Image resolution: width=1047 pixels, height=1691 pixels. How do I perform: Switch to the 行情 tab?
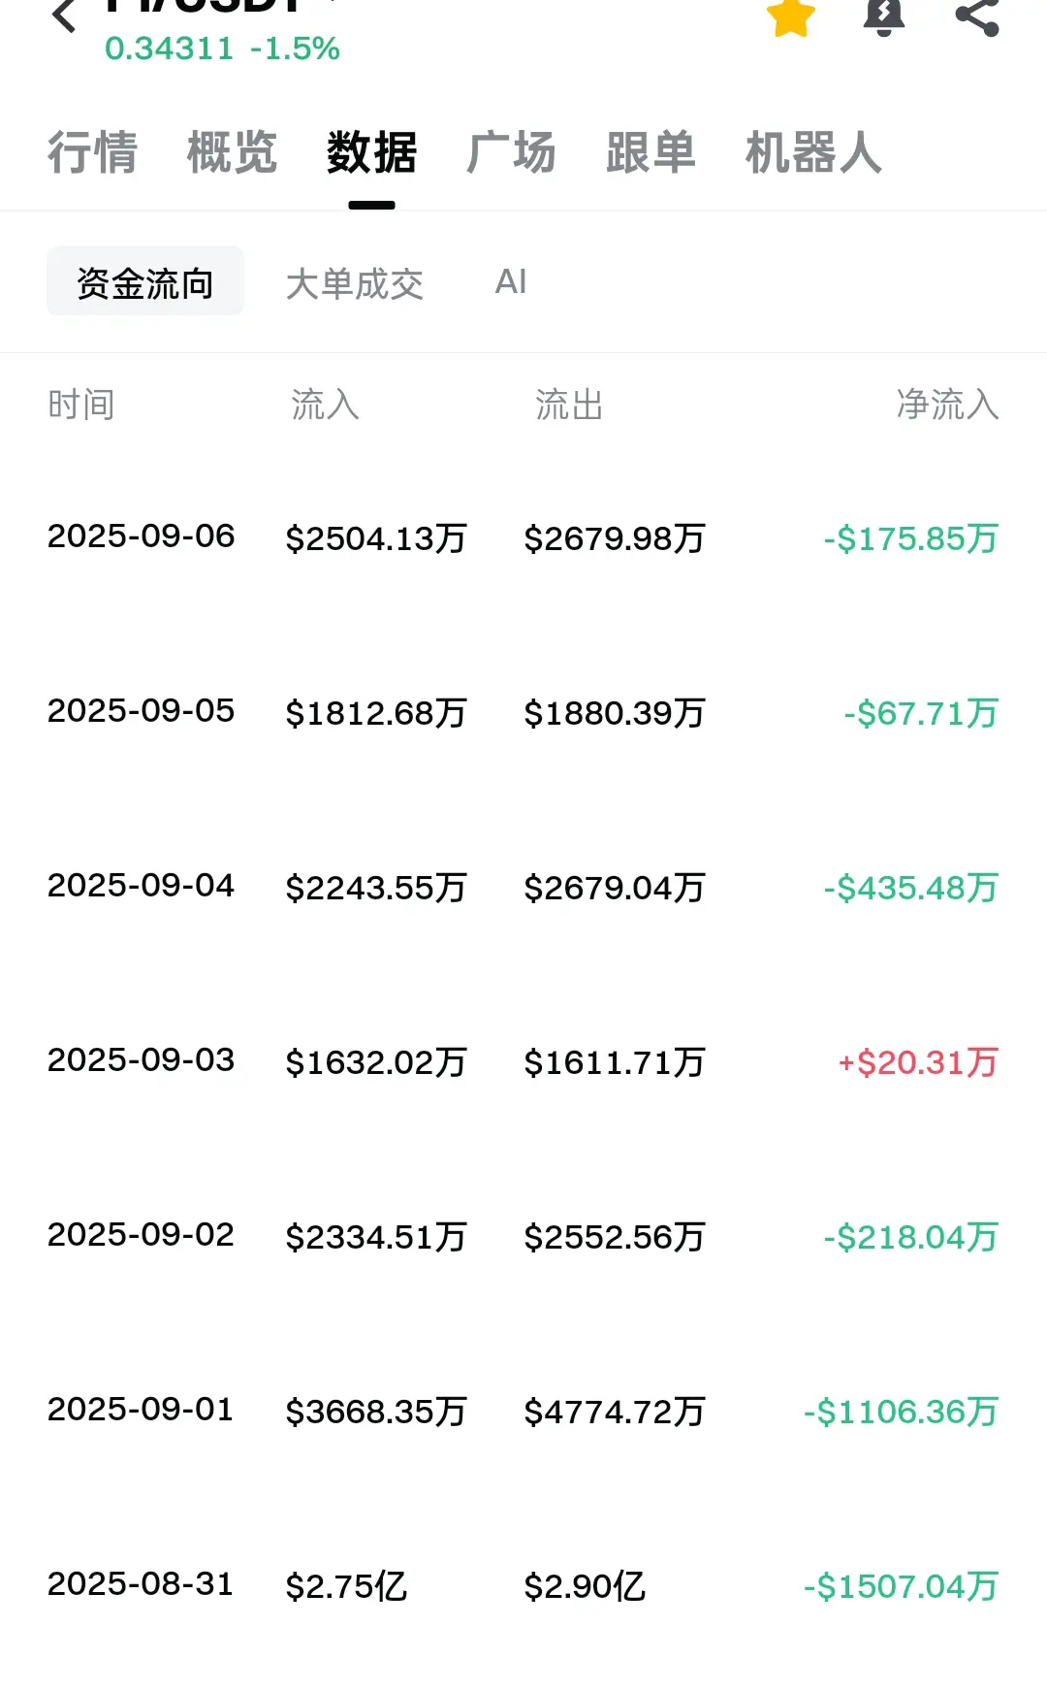coord(93,153)
